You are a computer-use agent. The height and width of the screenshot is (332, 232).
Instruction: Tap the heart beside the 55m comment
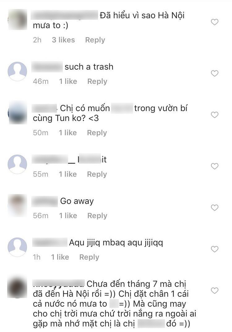215,166
